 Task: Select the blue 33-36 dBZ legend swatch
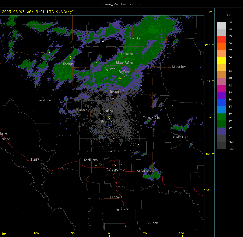click(222, 103)
